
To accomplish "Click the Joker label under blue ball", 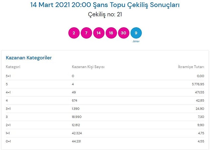I will click(136, 41).
